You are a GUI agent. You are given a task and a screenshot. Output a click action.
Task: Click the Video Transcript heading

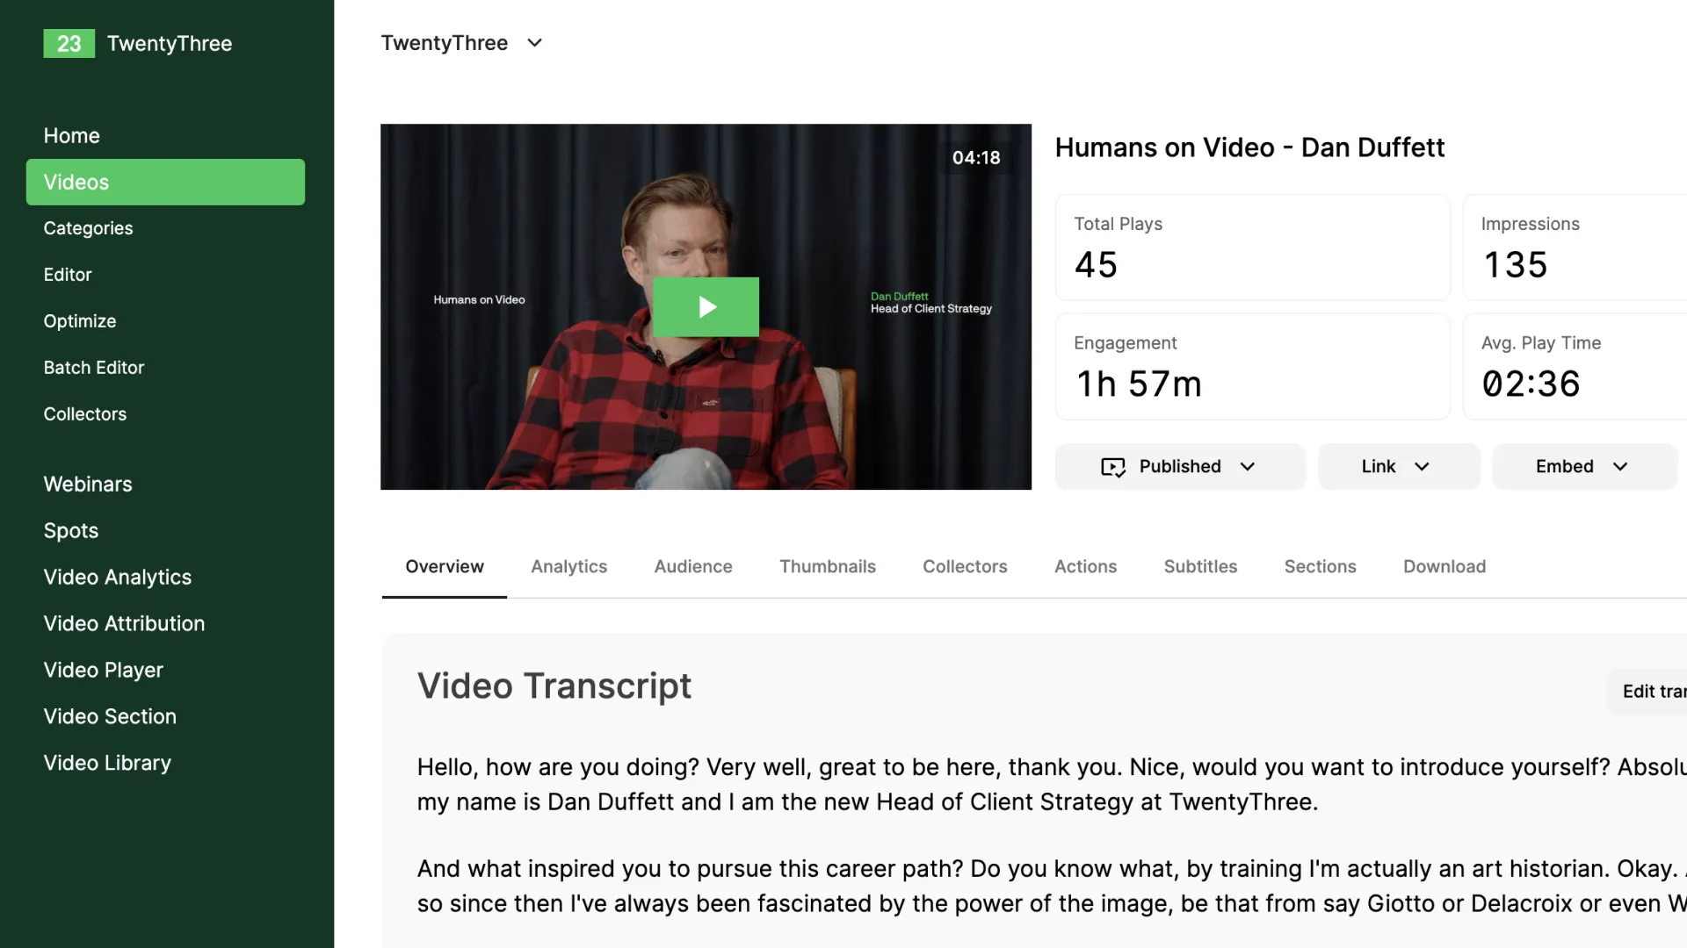coord(554,686)
